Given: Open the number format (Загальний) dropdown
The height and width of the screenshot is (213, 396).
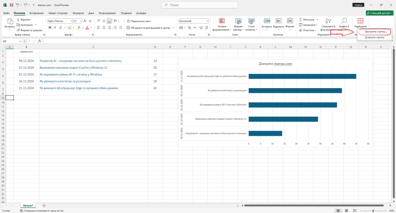Looking at the screenshot, I should (207, 21).
